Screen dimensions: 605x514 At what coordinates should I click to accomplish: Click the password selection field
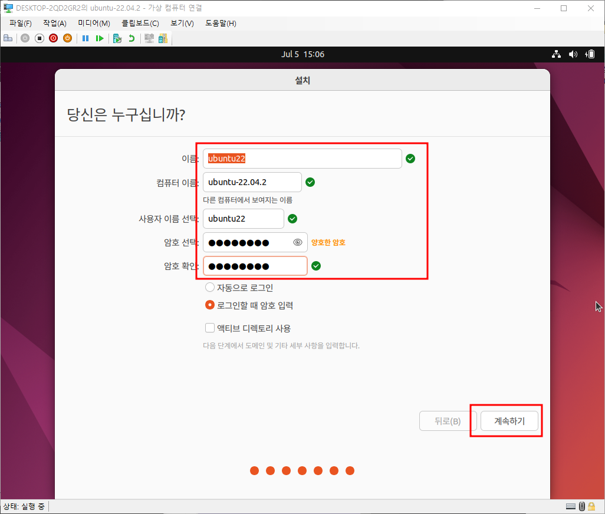tap(255, 242)
